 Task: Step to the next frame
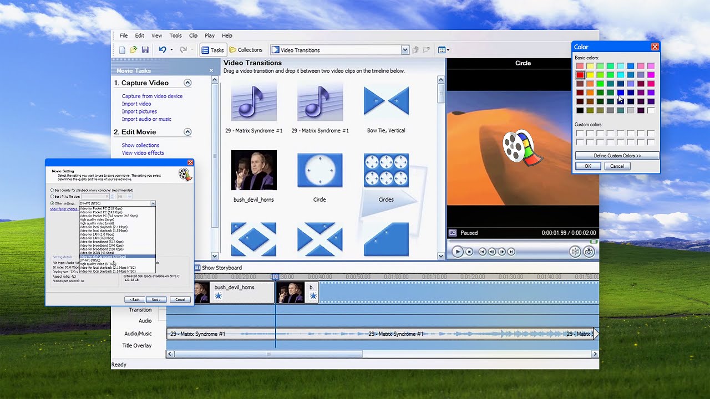pyautogui.click(x=501, y=252)
